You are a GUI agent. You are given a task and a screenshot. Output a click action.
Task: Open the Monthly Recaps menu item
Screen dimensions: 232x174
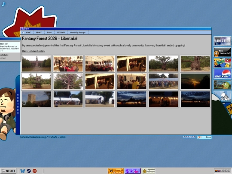coord(78,32)
